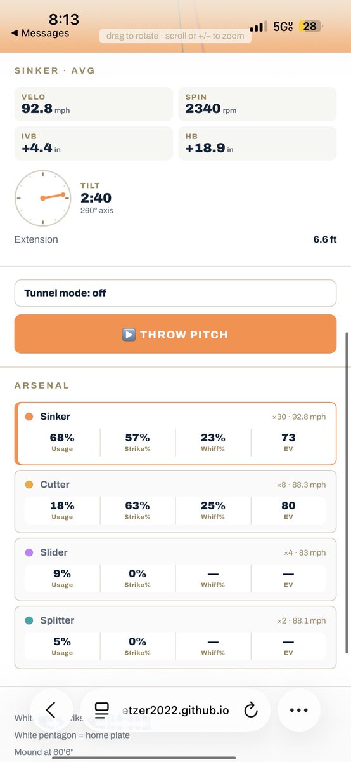Return to Messages via back link
Screen dimensions: 351x762
pyautogui.click(x=41, y=33)
